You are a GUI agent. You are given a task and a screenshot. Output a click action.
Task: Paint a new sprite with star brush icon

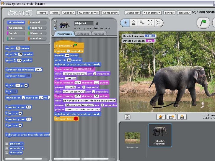pyautogui.click(x=161, y=117)
